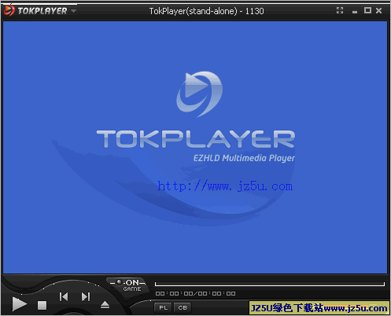Switch to fullscreen mode icon in title bar

pyautogui.click(x=340, y=10)
